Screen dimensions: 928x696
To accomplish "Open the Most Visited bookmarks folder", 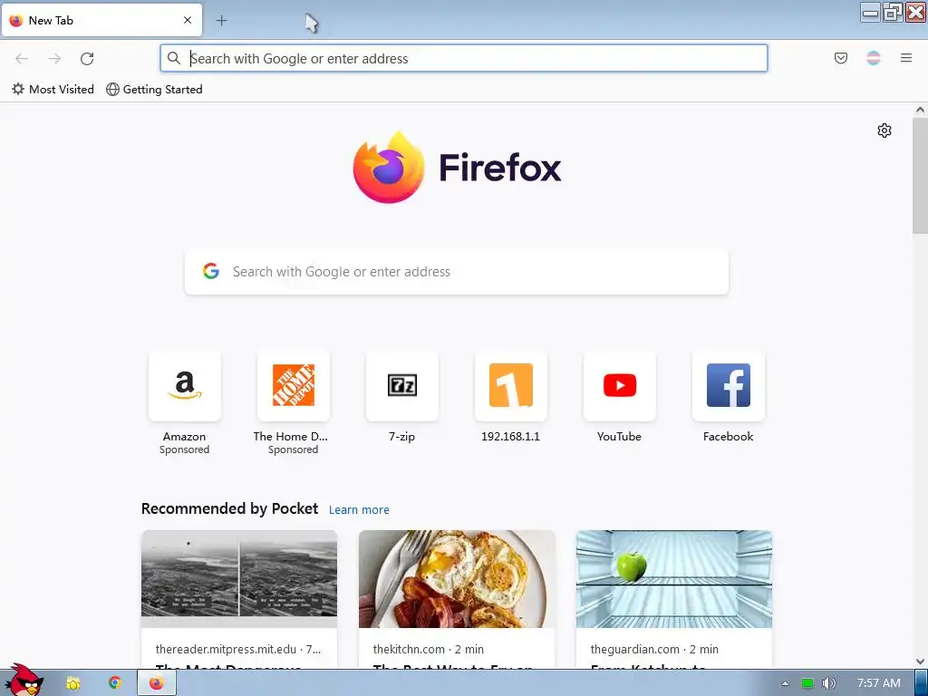I will click(x=53, y=90).
